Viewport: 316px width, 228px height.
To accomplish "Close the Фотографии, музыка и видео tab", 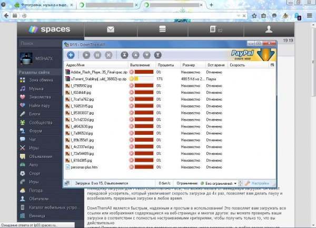I will coord(72,5).
